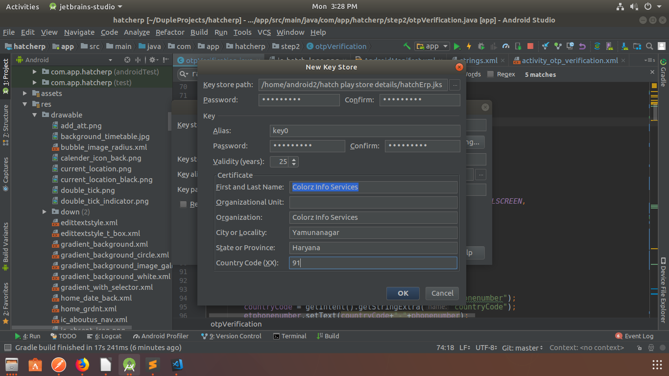Open the 6: Logcat tool window
The height and width of the screenshot is (376, 669).
tap(104, 336)
